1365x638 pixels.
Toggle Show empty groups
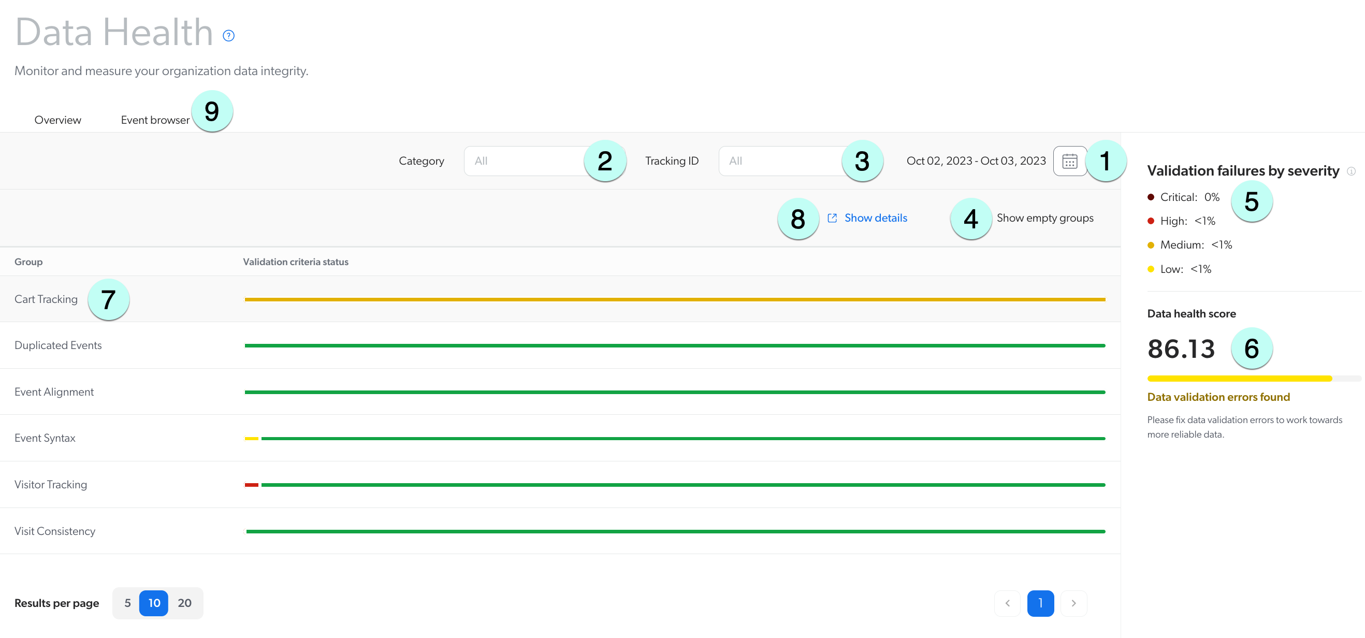[1045, 218]
